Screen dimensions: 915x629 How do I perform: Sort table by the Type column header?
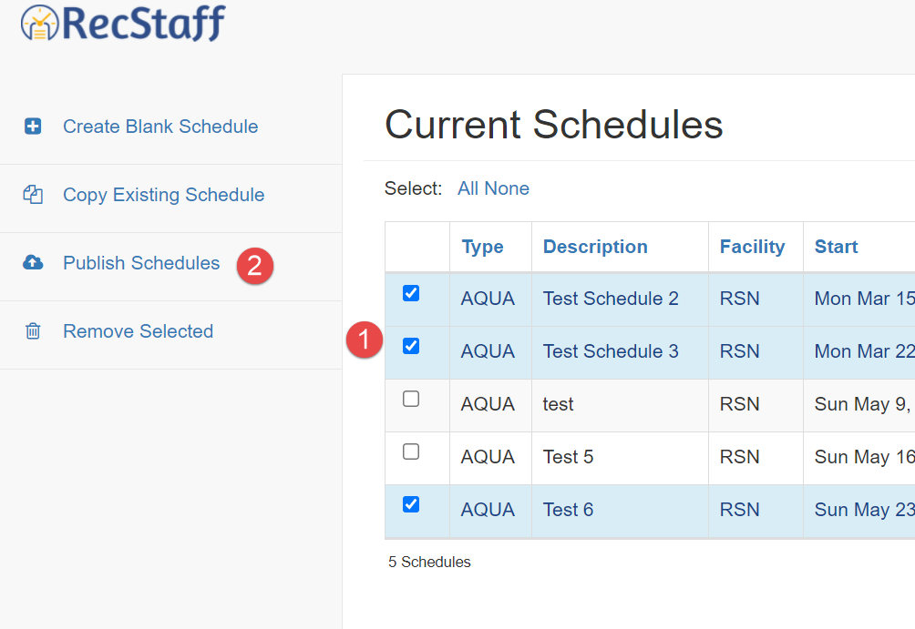pos(483,247)
